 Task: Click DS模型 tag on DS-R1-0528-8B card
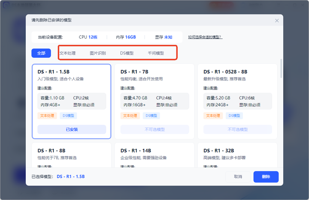(234, 116)
